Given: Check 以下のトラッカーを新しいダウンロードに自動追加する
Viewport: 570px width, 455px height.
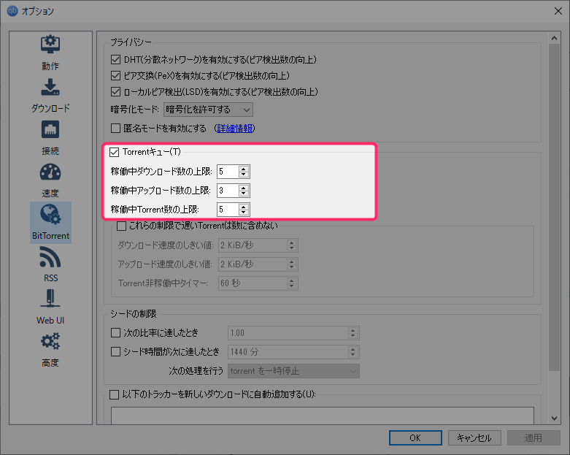Looking at the screenshot, I should (x=114, y=394).
